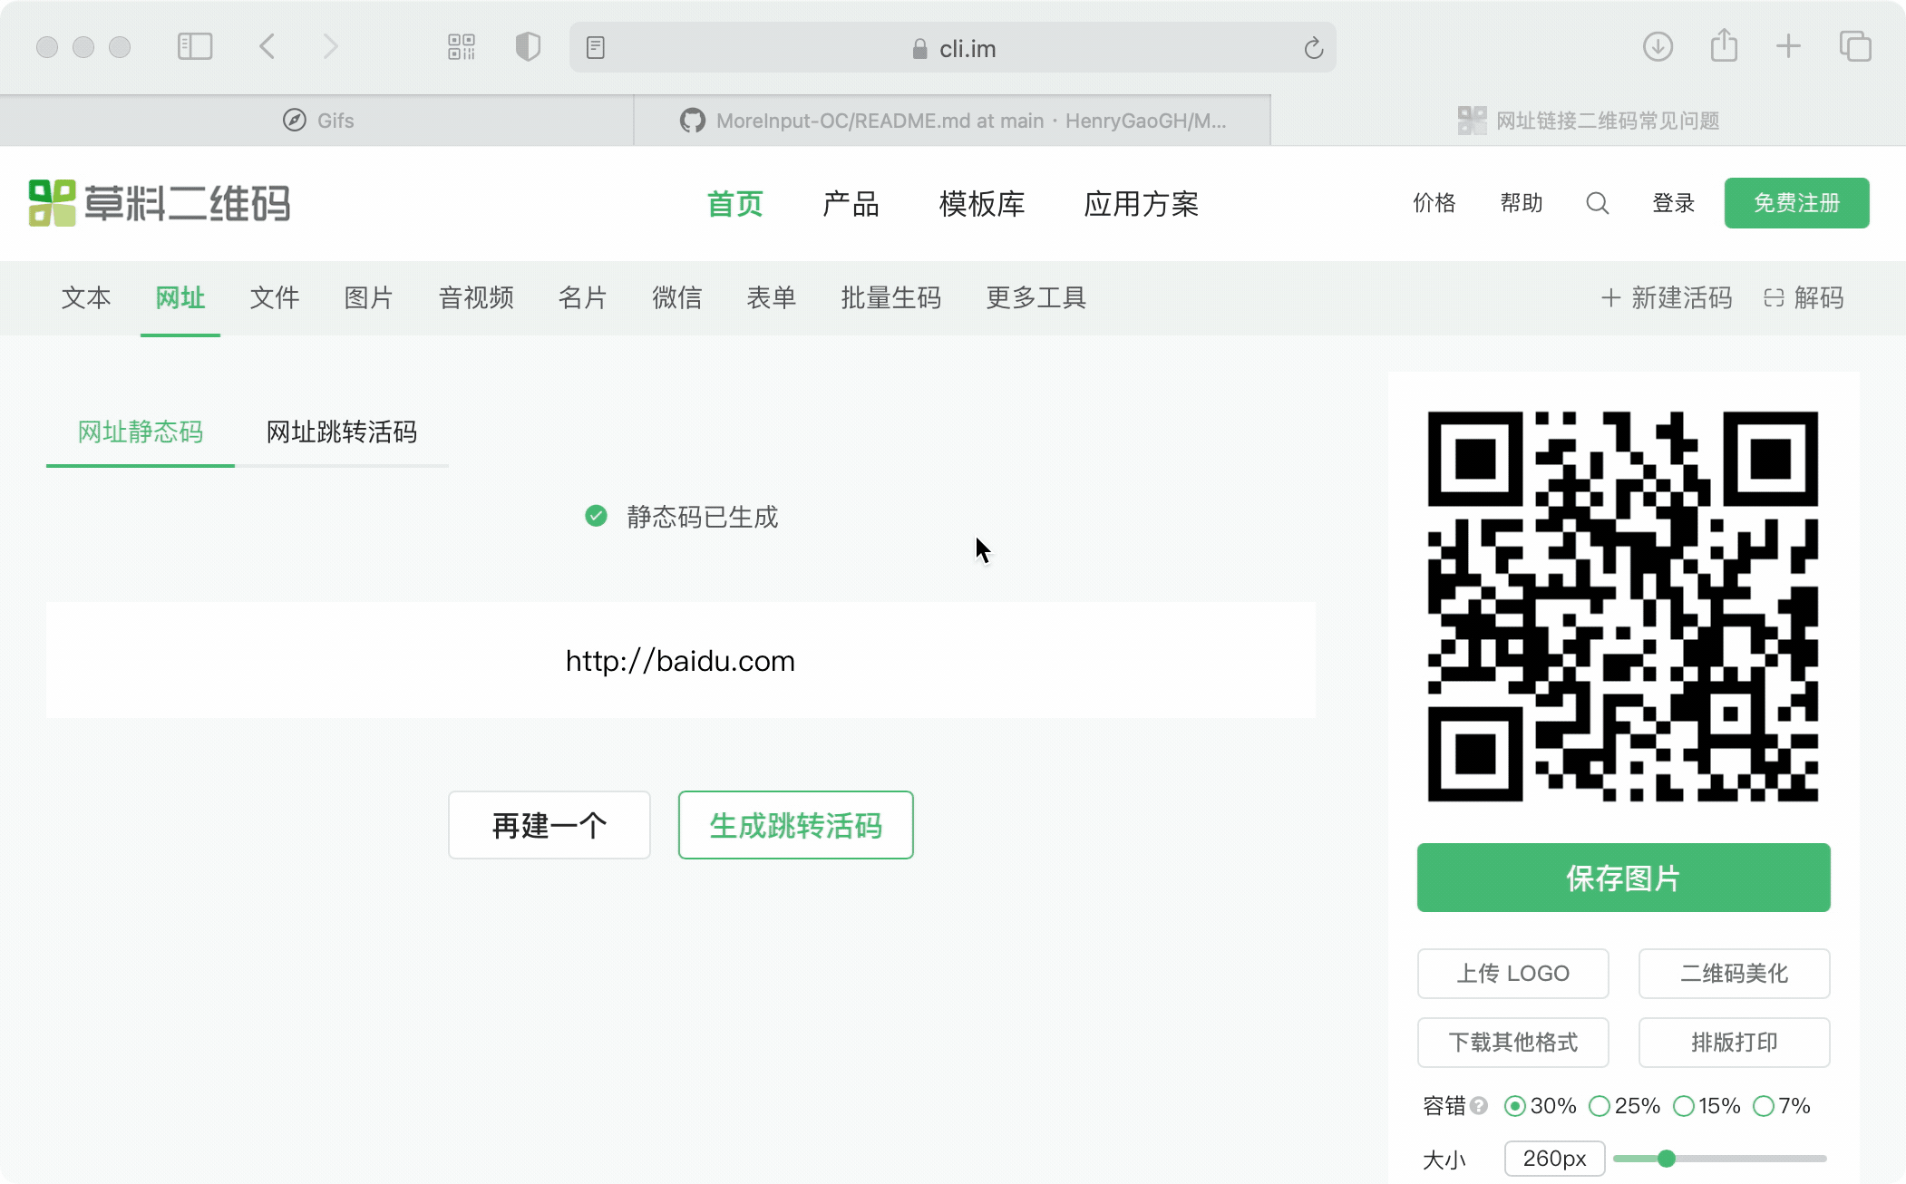Click the QR size slider handle

1667,1159
